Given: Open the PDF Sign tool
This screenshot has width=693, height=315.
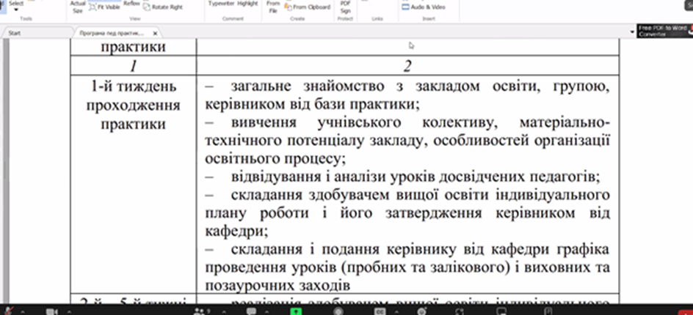Looking at the screenshot, I should click(x=346, y=7).
